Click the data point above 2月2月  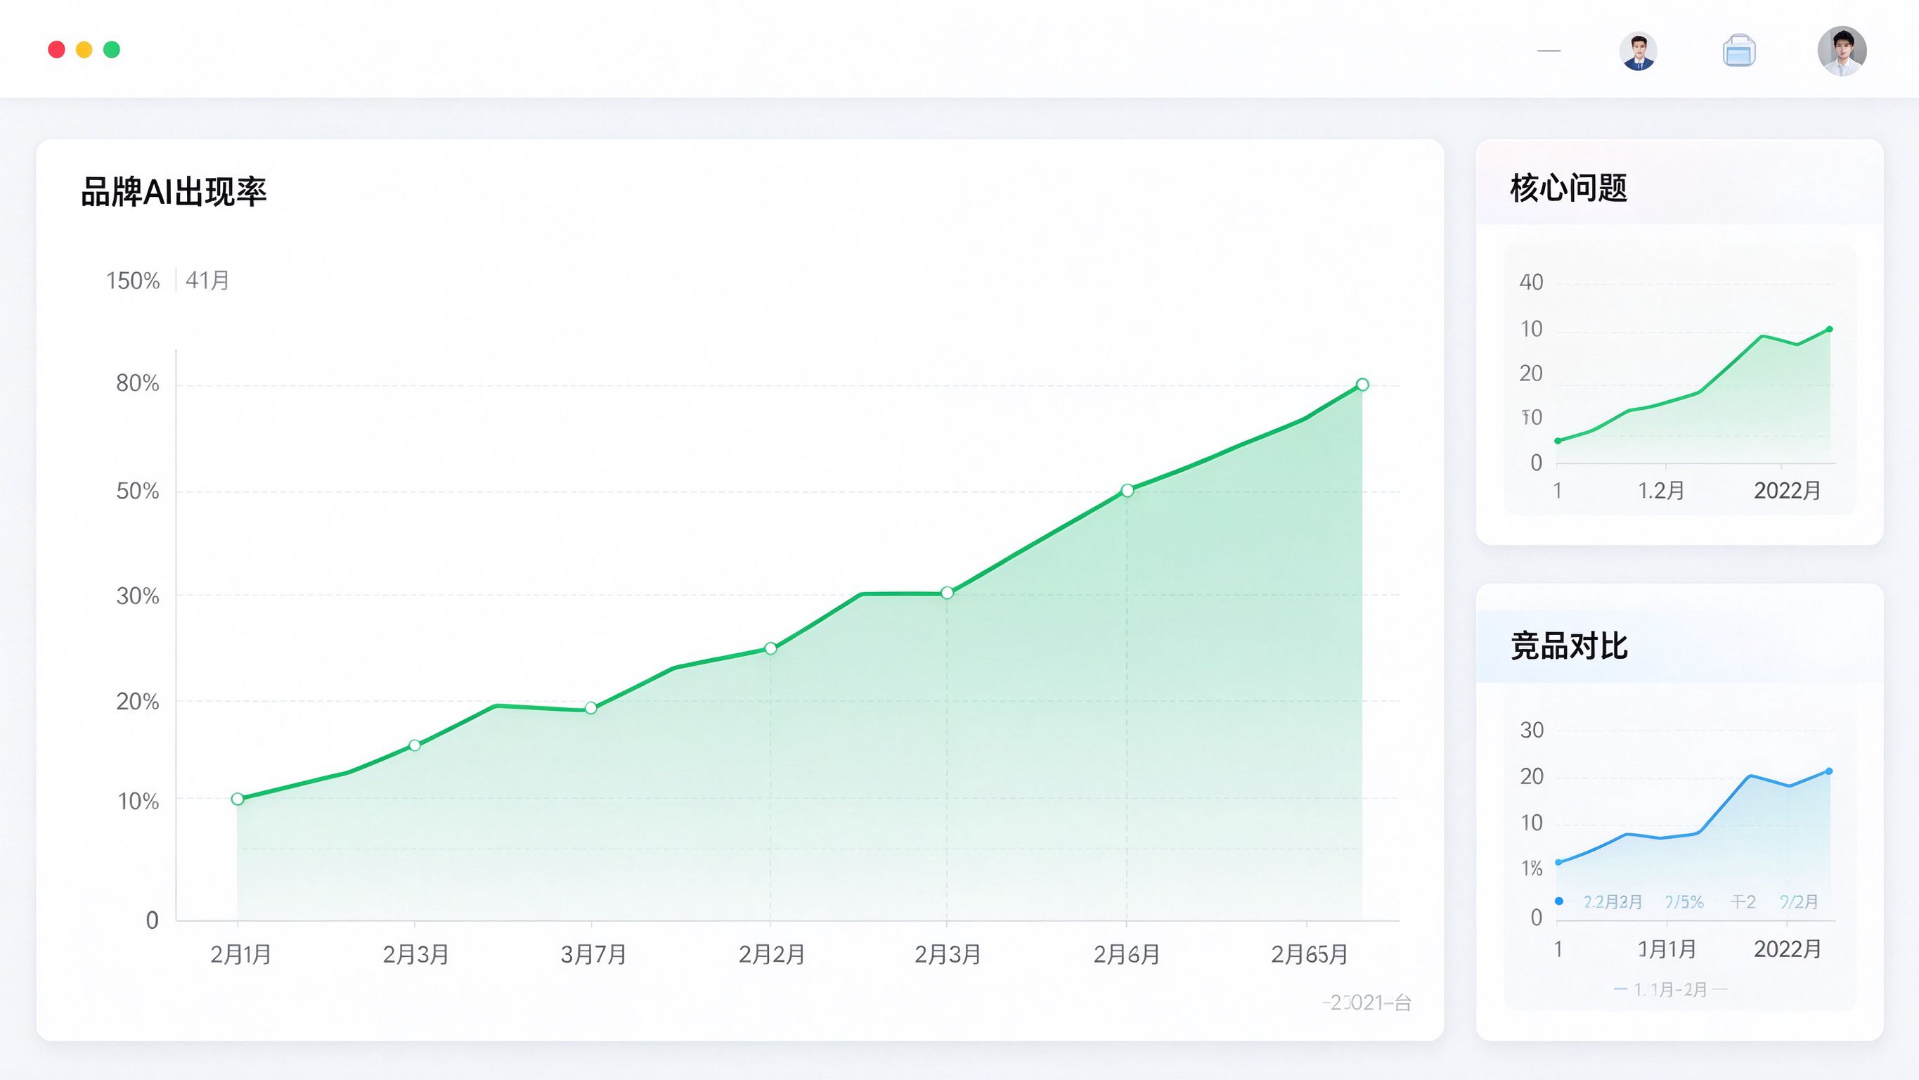(x=771, y=648)
